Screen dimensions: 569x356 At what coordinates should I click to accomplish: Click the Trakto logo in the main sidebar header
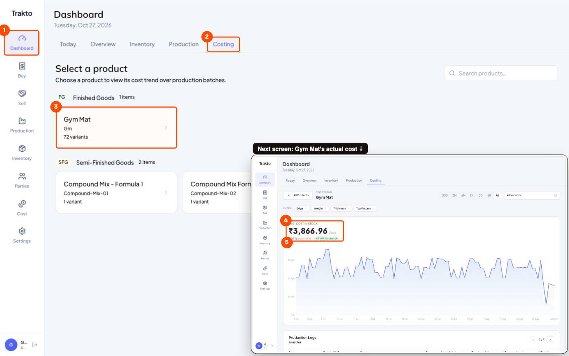tap(22, 13)
